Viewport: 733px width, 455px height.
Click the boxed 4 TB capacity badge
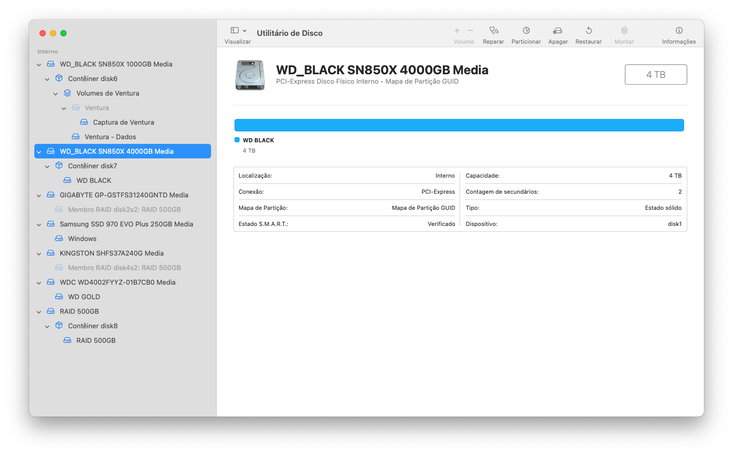tap(656, 74)
